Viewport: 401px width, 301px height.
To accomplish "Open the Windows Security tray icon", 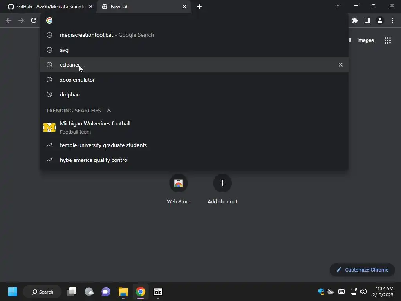I will [321, 292].
